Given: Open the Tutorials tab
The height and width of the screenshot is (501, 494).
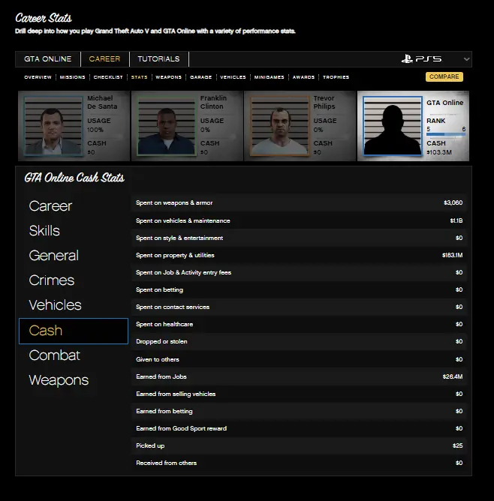Looking at the screenshot, I should [x=158, y=59].
